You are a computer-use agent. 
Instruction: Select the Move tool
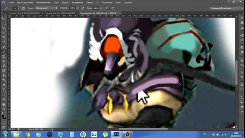pos(4,18)
